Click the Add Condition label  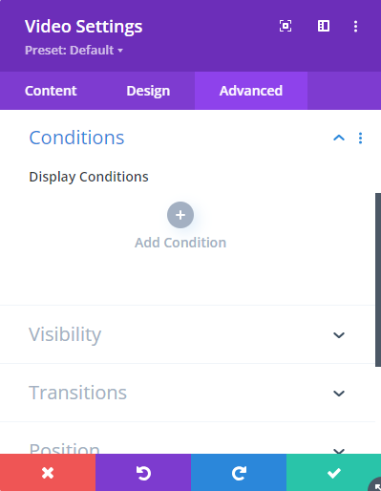click(180, 243)
